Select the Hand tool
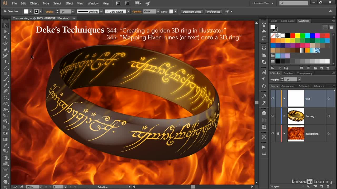337x189 pixels. tap(5, 181)
